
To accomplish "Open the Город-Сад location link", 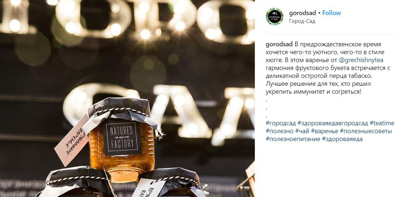I will click(x=302, y=21).
